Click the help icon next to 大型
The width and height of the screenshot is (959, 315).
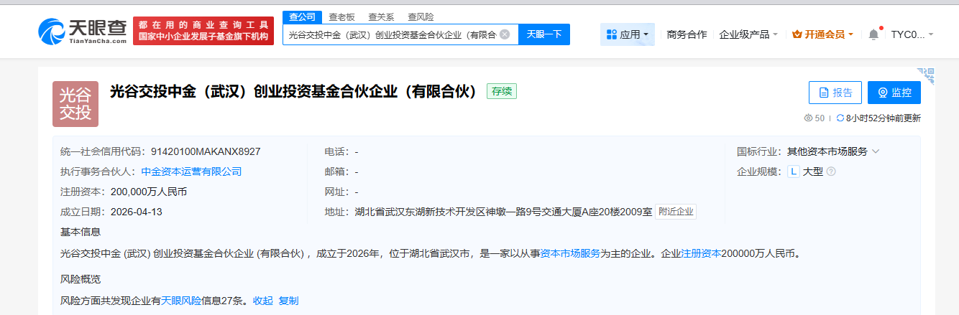coord(831,171)
